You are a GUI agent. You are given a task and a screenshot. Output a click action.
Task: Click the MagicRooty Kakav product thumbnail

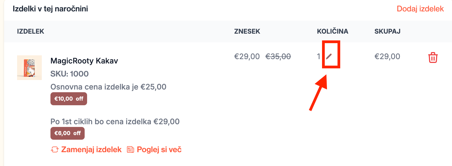[29, 68]
